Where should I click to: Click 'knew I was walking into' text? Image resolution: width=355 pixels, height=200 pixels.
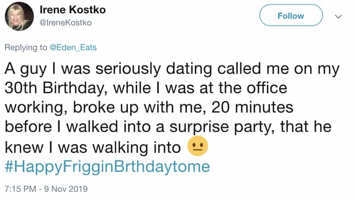pyautogui.click(x=93, y=147)
